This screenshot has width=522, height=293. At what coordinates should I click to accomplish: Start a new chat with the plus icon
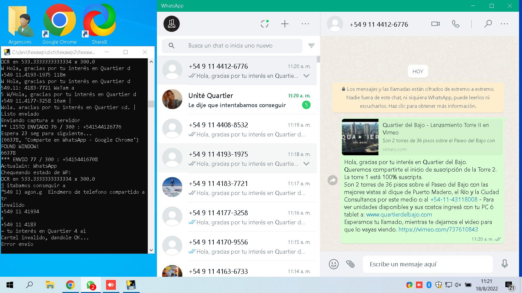[285, 24]
